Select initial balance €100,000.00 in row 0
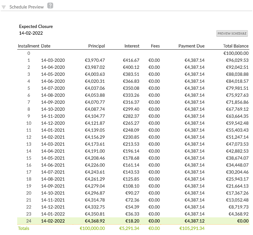Viewport: 253px width, 235px height. (x=236, y=53)
